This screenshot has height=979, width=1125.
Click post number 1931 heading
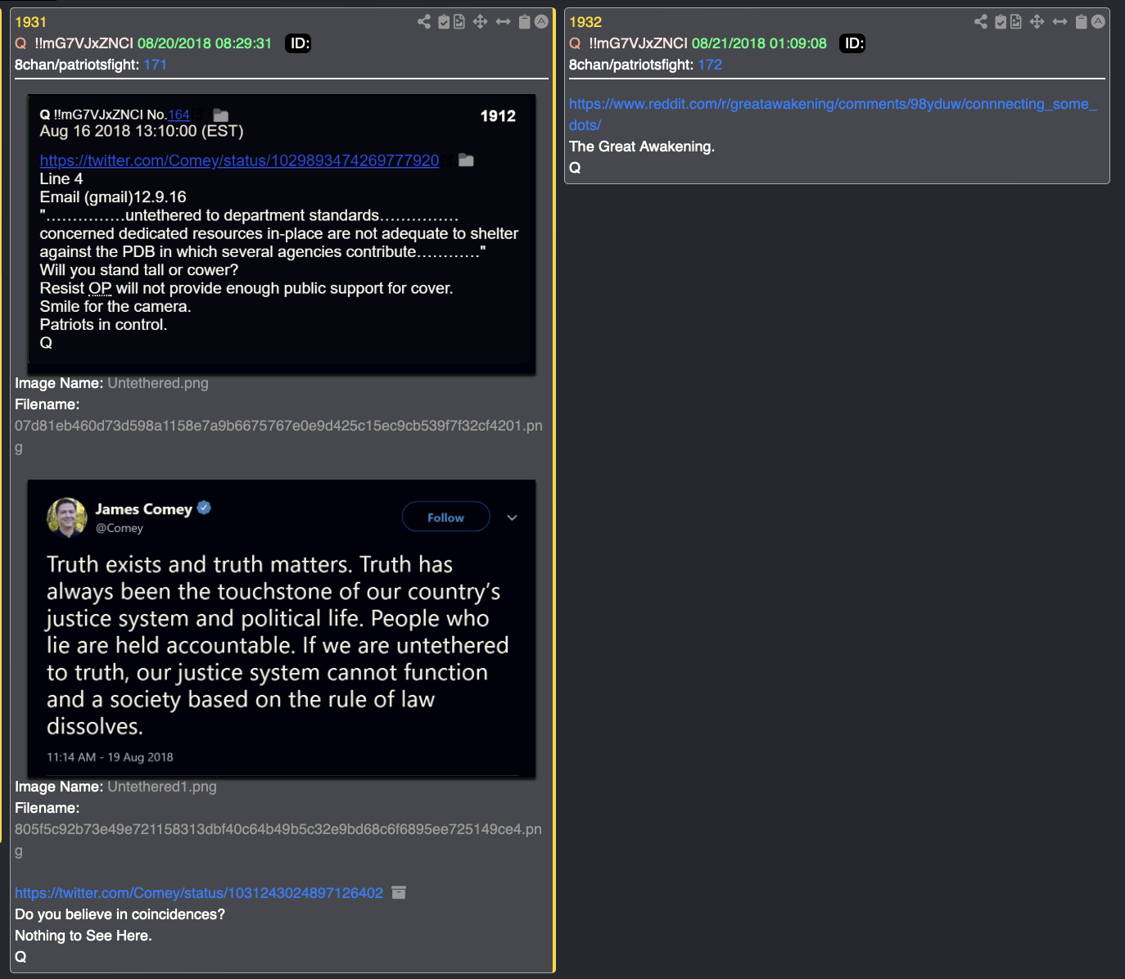31,22
